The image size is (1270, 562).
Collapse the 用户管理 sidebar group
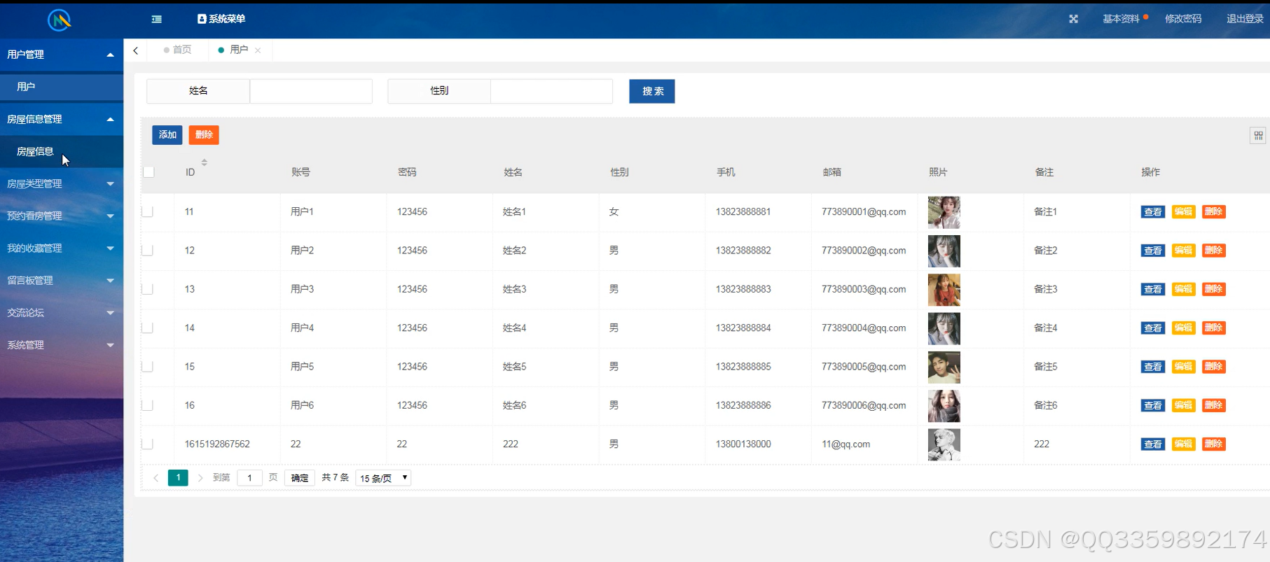click(x=62, y=55)
